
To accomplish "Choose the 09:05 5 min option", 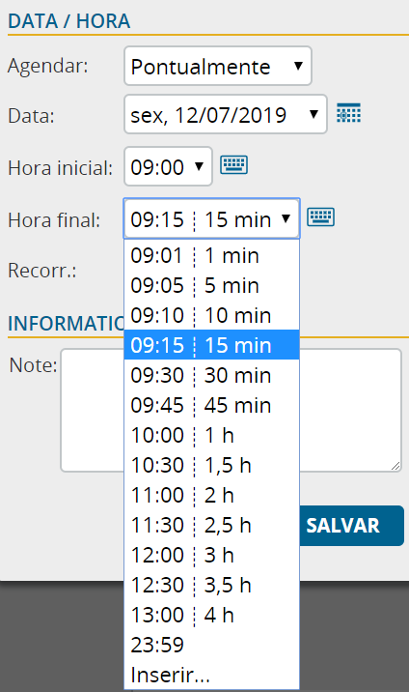I will [212, 285].
